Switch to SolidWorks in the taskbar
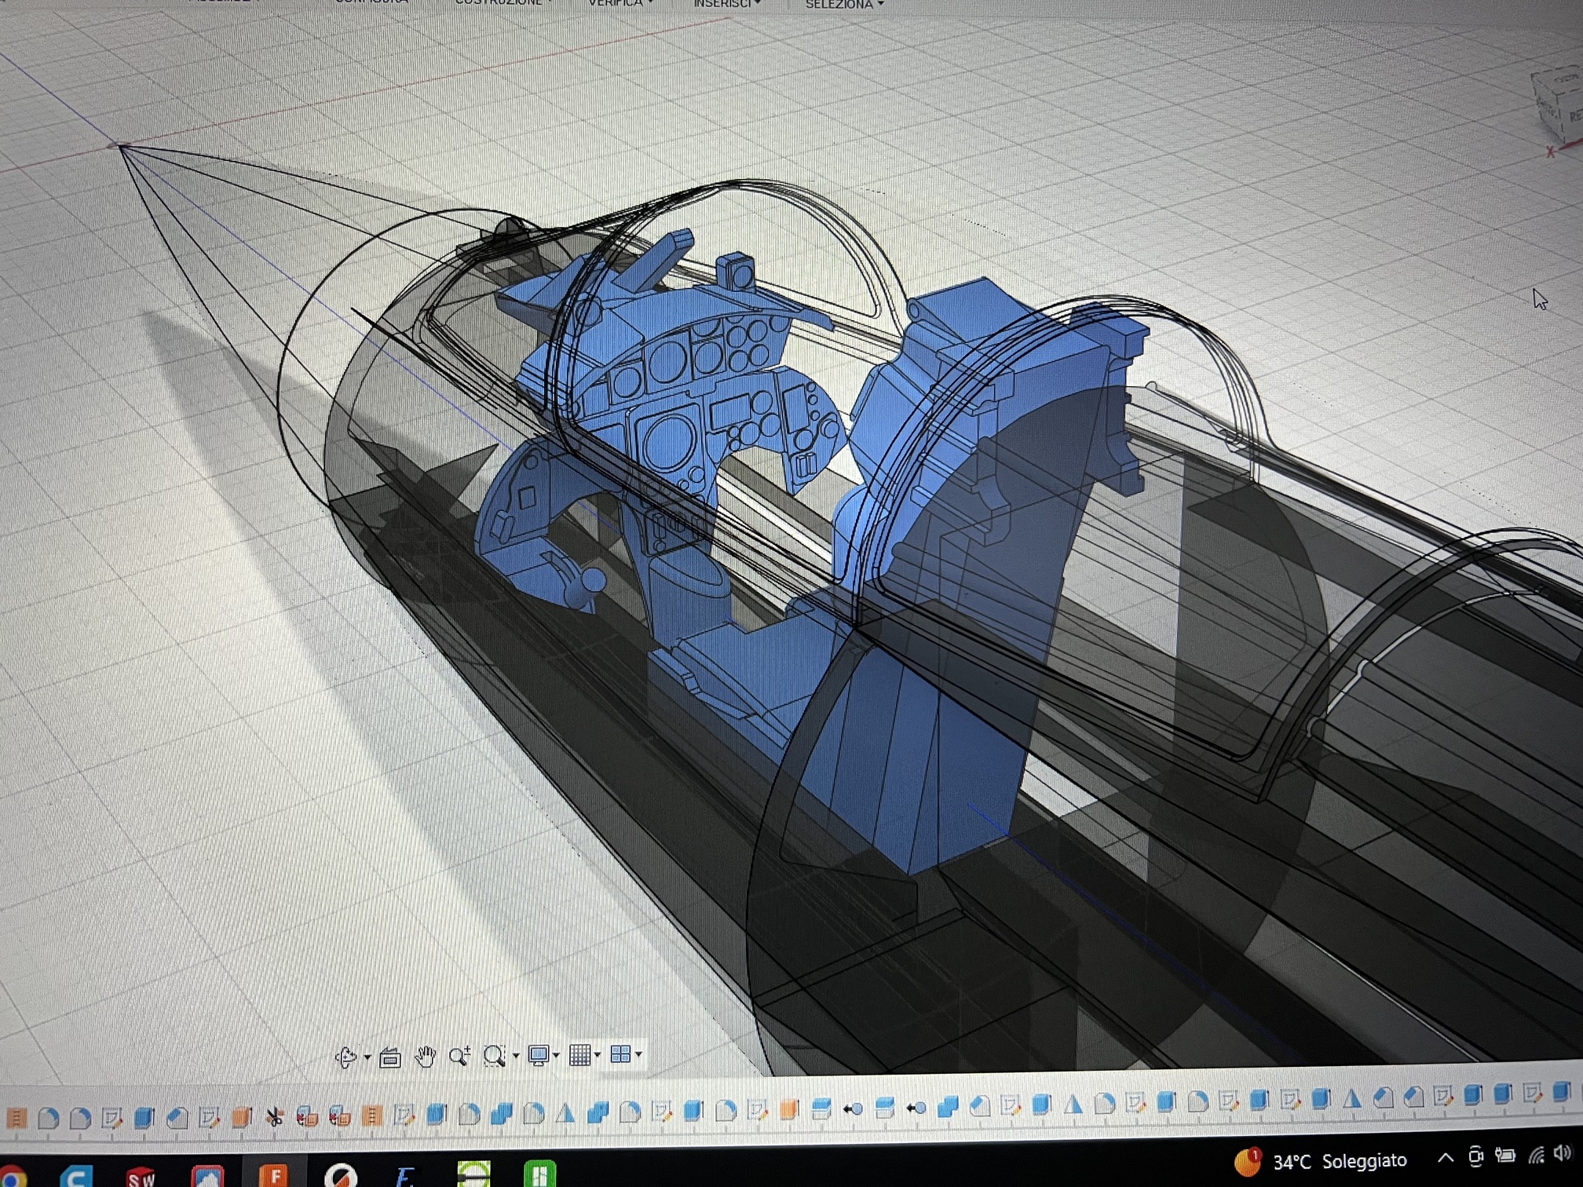Image resolution: width=1583 pixels, height=1187 pixels. click(141, 1175)
